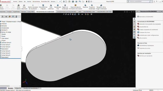Click Bienvenido a SOLIDWORKS link
The height and width of the screenshot is (91, 163).
coord(146,17)
